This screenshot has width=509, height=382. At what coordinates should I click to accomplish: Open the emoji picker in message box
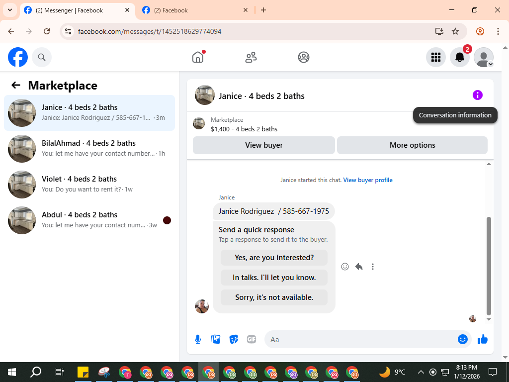(x=463, y=339)
